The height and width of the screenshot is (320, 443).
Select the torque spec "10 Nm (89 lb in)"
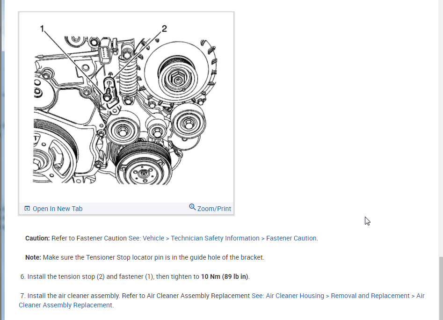coord(225,276)
